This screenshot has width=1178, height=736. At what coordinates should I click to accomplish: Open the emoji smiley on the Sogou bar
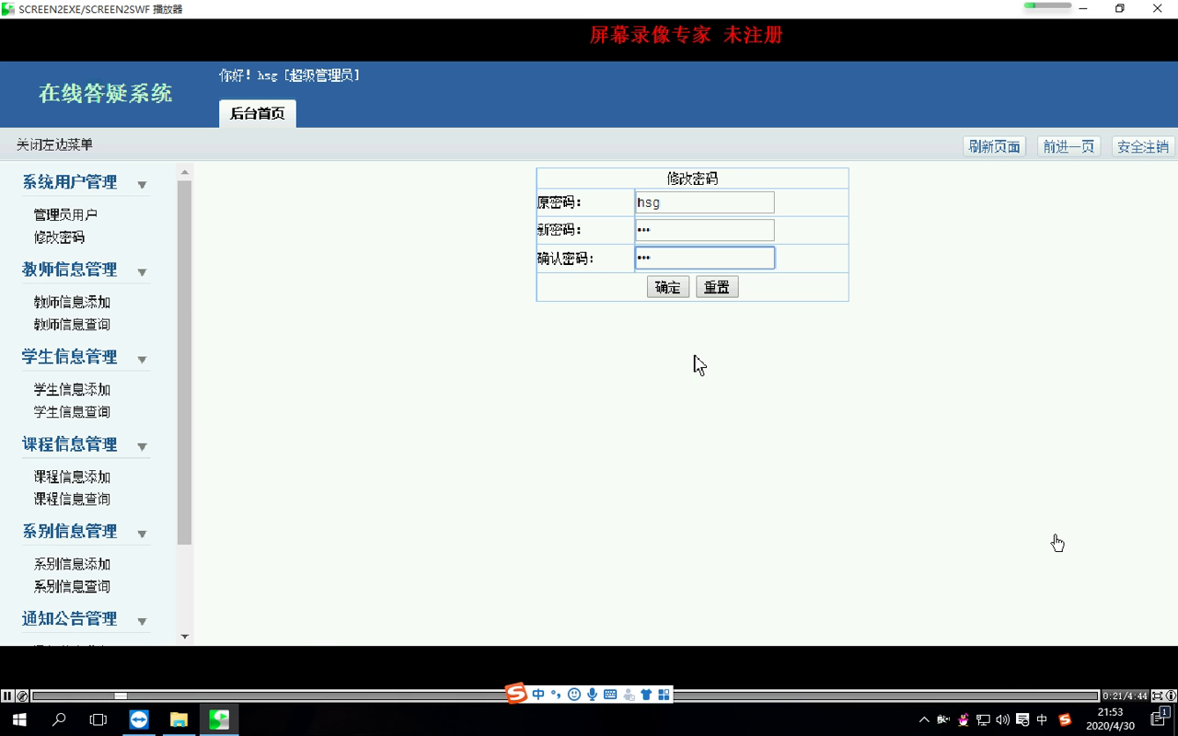tap(574, 695)
